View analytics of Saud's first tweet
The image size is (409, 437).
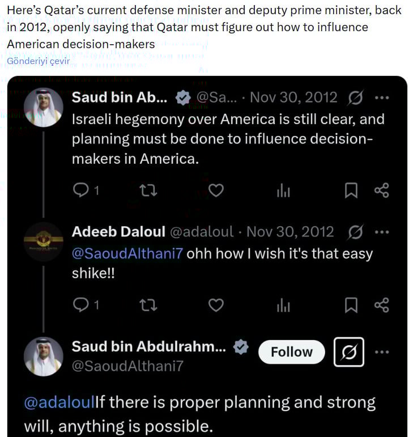283,191
